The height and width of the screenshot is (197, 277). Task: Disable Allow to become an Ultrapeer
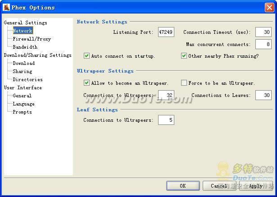point(87,83)
